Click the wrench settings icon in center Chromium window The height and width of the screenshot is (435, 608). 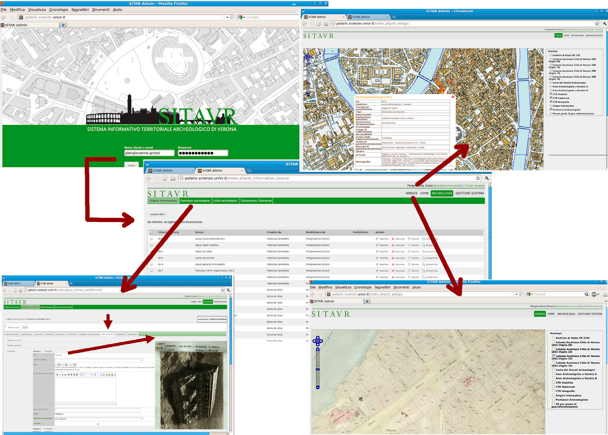pyautogui.click(x=487, y=178)
